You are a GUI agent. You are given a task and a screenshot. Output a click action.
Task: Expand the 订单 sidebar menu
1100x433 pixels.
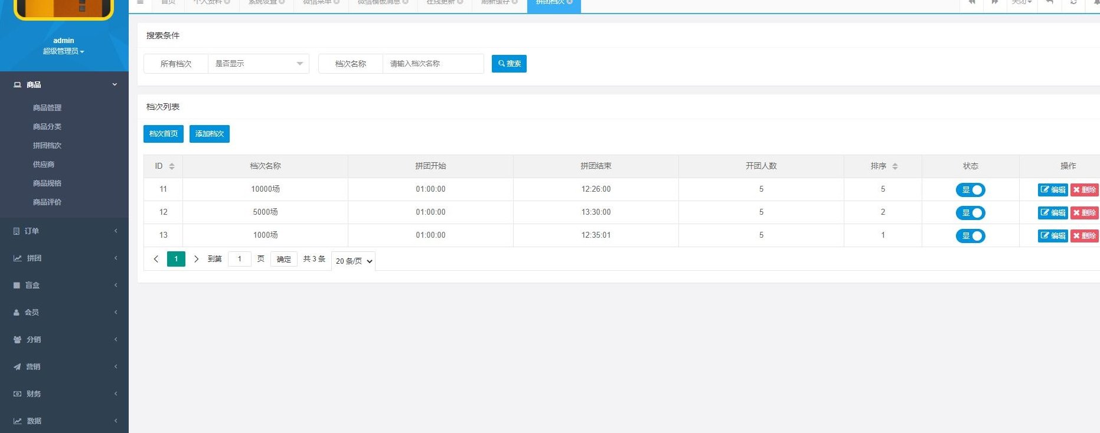[x=64, y=231]
